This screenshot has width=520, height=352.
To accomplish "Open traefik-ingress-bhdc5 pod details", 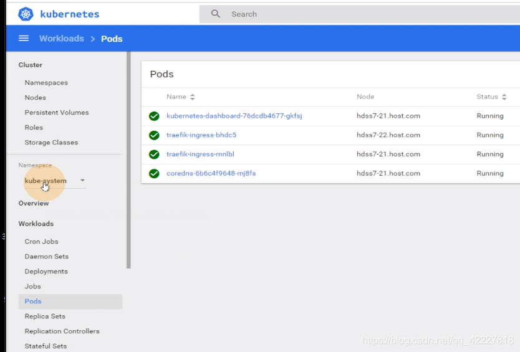I will point(201,135).
